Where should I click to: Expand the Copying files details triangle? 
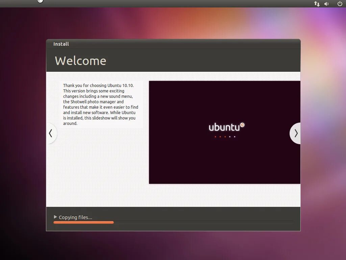coord(55,217)
